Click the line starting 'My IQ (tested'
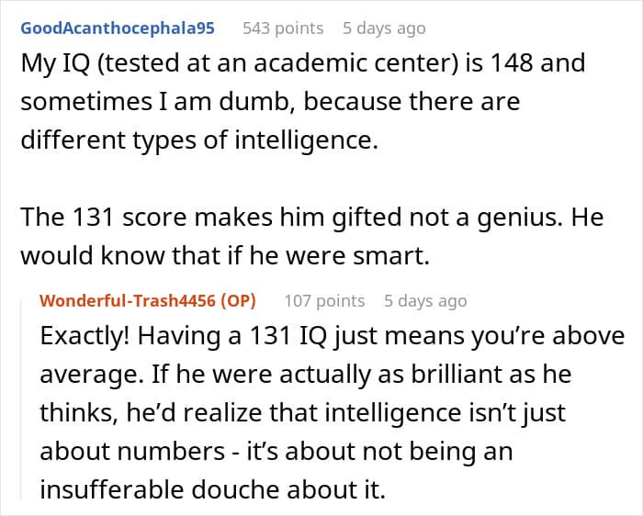The width and height of the screenshot is (643, 516). [302, 65]
